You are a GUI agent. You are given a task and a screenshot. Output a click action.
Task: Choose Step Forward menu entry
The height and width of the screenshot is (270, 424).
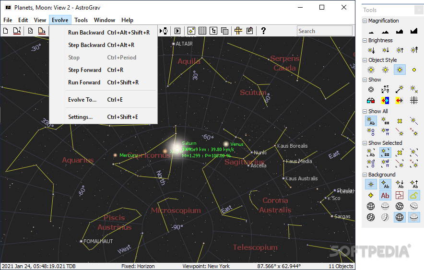[103, 70]
